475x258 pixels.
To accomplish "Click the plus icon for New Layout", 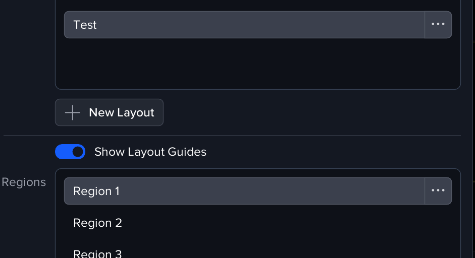I will pos(73,113).
